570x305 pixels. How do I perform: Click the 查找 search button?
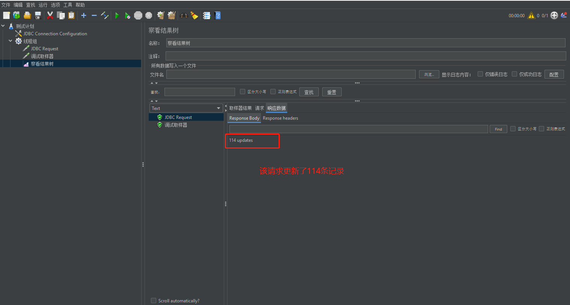tap(309, 92)
